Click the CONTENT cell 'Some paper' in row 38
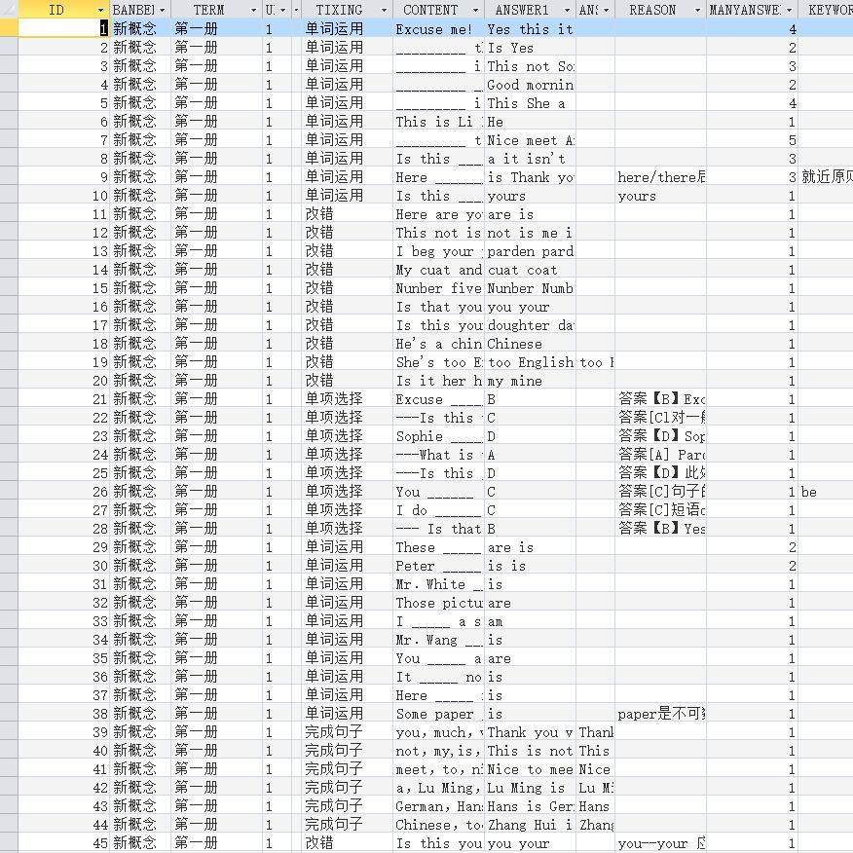Image resolution: width=853 pixels, height=853 pixels. pos(438,713)
